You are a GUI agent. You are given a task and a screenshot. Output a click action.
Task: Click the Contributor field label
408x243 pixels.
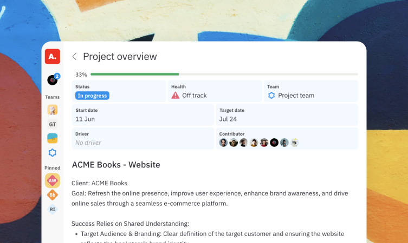232,134
